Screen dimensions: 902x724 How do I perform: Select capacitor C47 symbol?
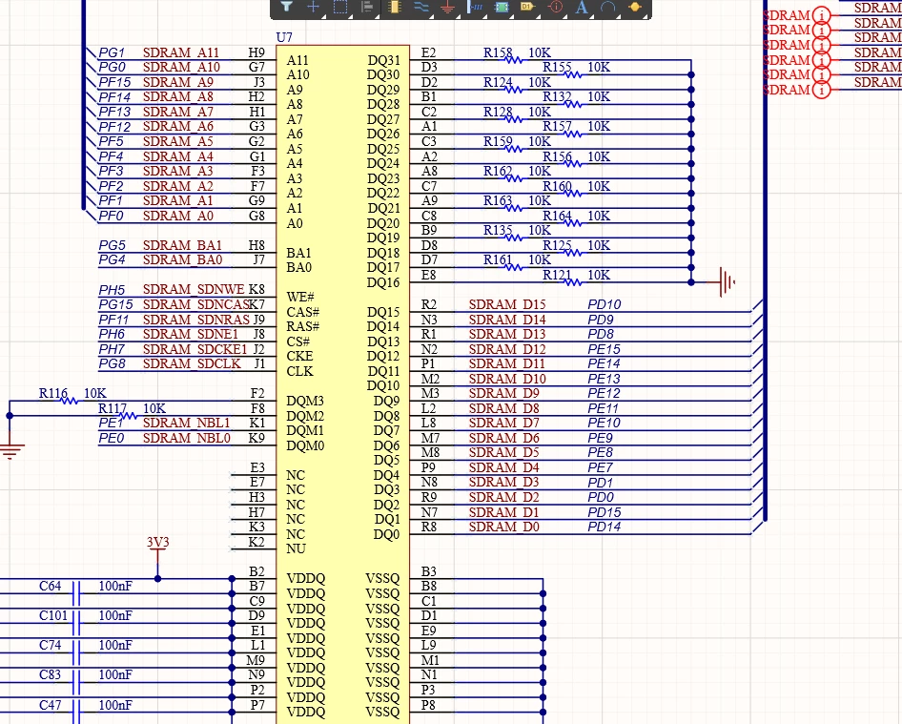[x=76, y=712]
